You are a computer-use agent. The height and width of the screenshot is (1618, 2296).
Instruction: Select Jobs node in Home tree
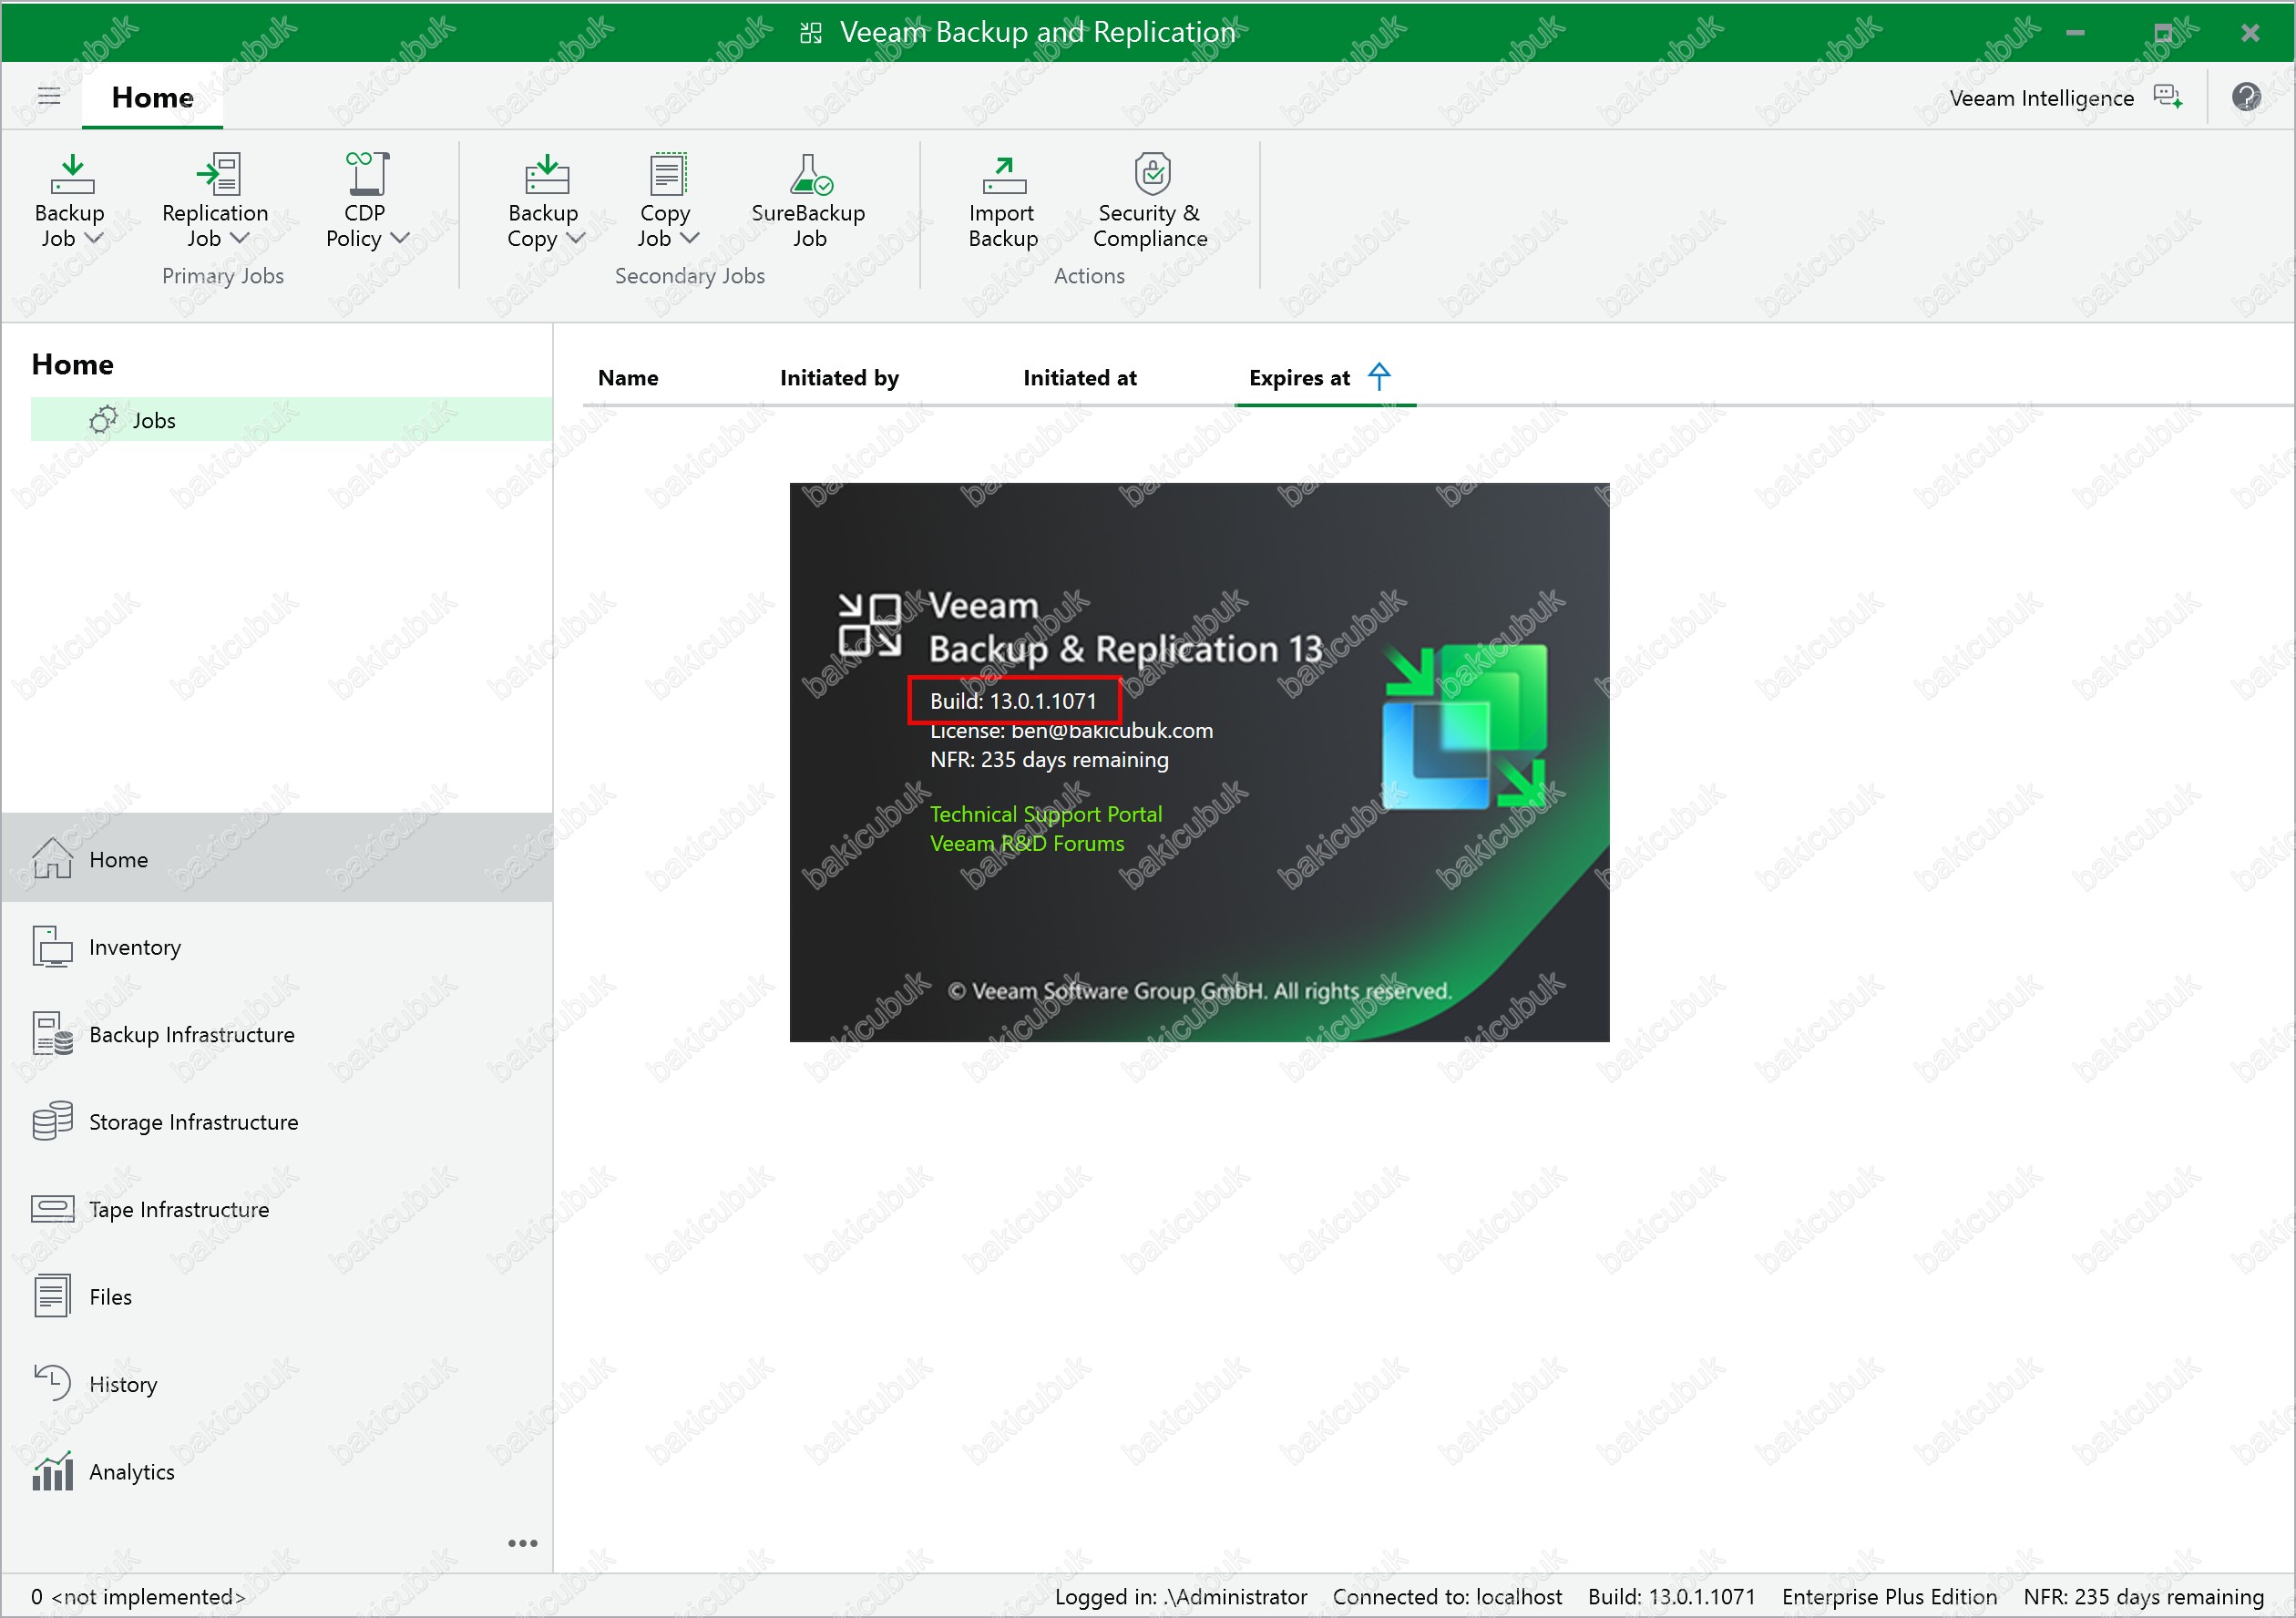pyautogui.click(x=153, y=420)
